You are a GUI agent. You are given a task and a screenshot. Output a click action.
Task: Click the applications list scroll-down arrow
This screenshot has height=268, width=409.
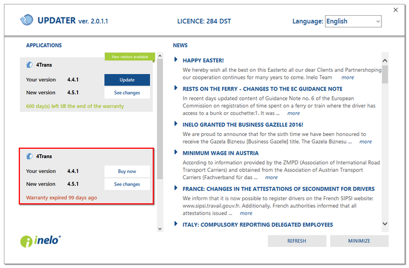point(160,229)
